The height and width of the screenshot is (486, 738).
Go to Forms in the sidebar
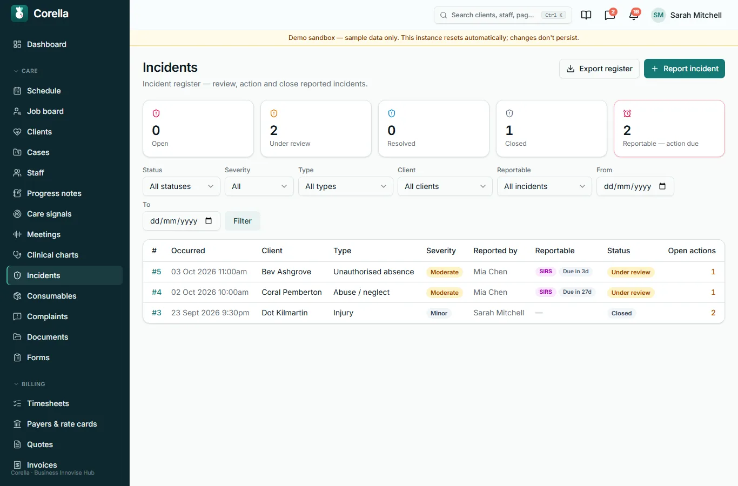(65, 357)
